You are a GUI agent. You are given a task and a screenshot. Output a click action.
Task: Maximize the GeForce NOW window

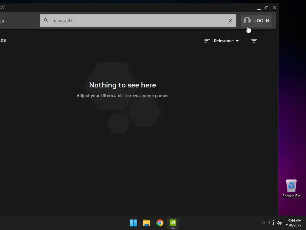(x=267, y=8)
